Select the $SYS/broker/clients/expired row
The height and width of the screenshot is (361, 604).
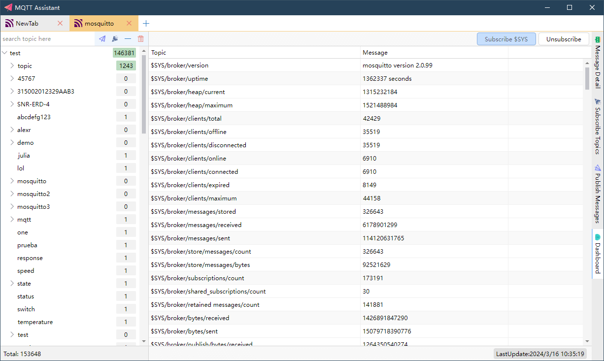(x=366, y=185)
